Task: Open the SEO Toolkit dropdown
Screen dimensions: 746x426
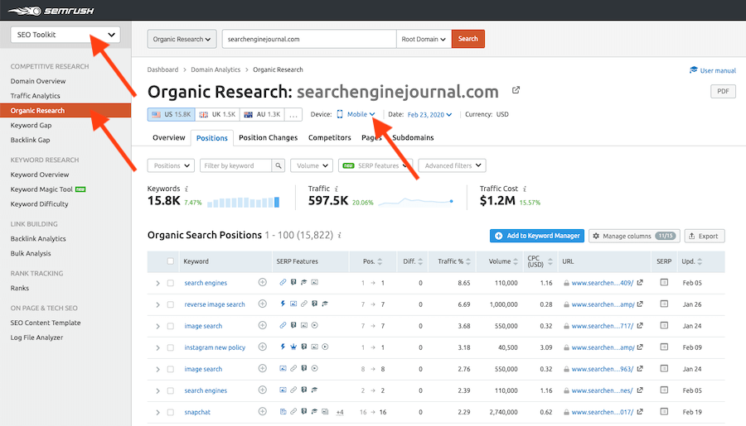Action: (65, 35)
